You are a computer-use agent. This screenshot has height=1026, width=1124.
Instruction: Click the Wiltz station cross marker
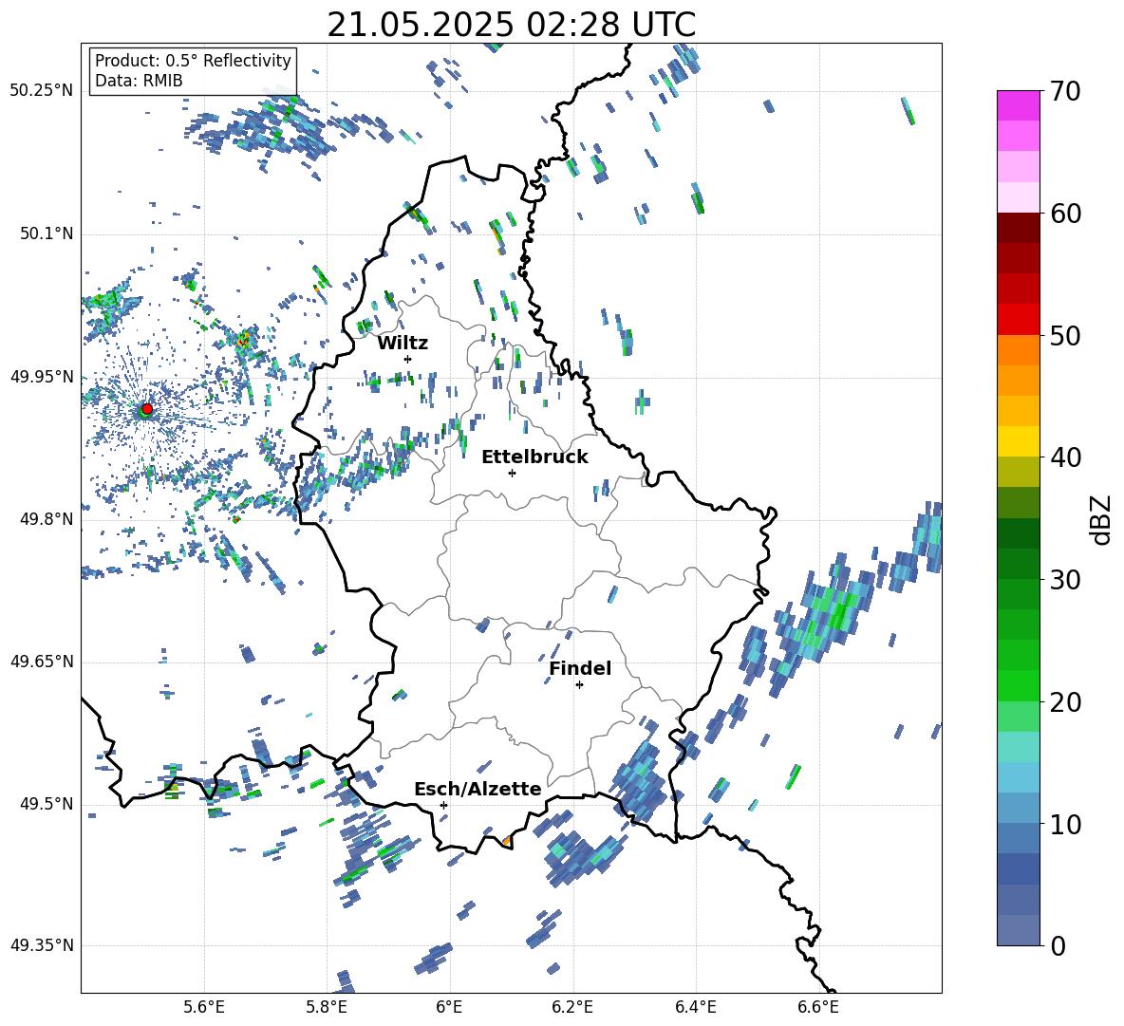coord(408,359)
